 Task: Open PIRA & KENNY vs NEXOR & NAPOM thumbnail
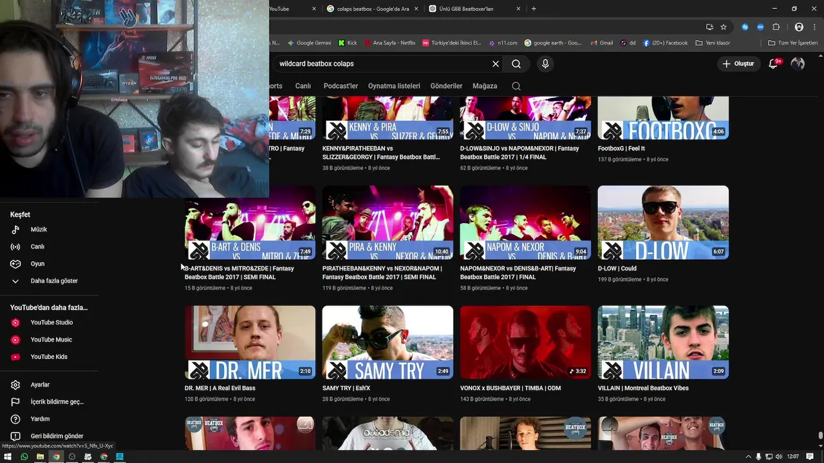point(388,222)
